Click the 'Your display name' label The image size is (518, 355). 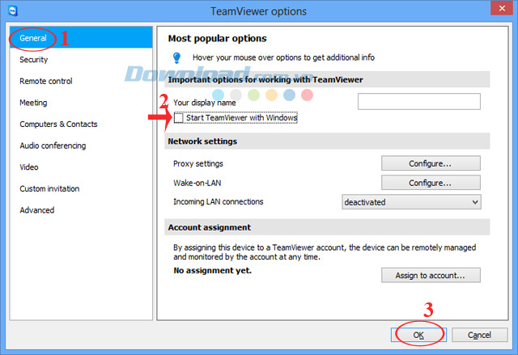tap(205, 103)
